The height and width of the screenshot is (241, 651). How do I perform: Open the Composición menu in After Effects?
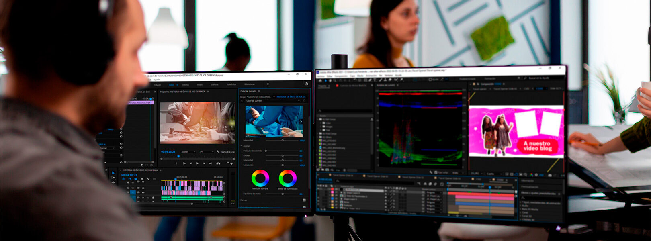[x=341, y=76]
